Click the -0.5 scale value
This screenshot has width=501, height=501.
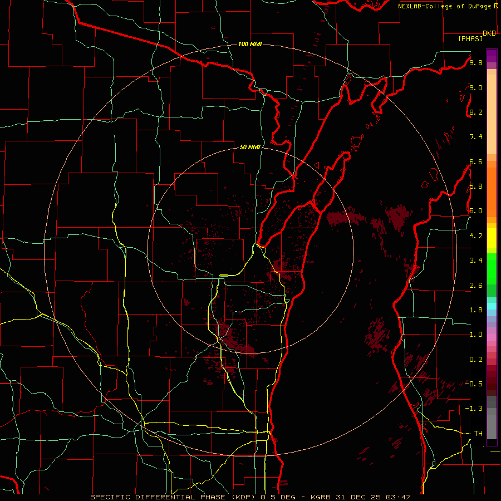click(x=474, y=384)
